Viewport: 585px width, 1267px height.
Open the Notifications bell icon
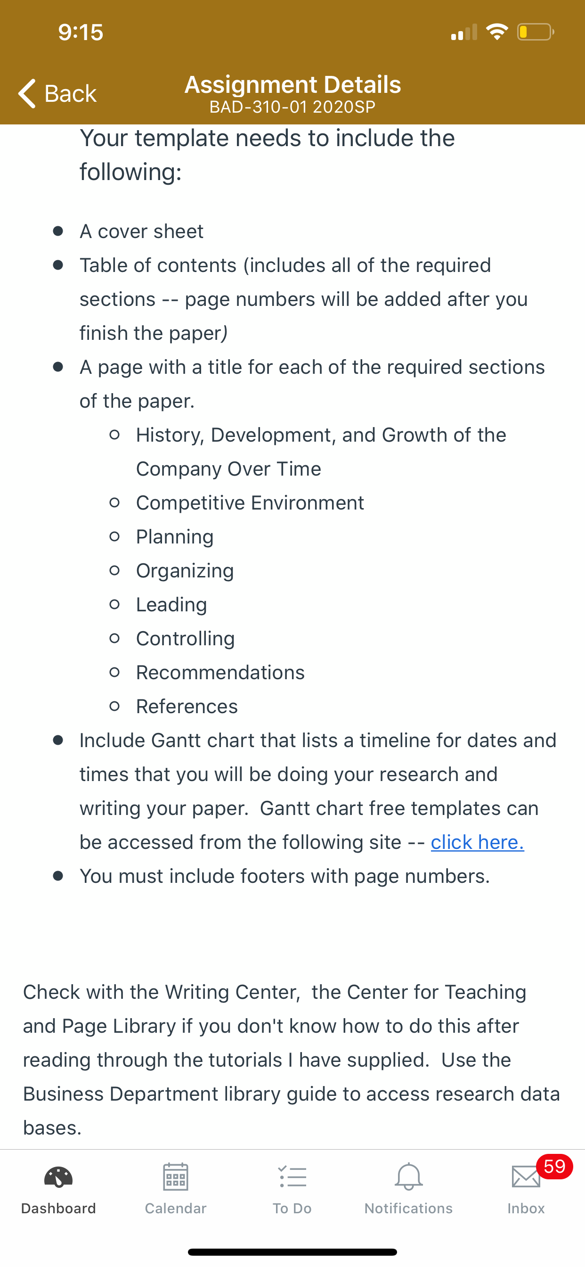408,1177
